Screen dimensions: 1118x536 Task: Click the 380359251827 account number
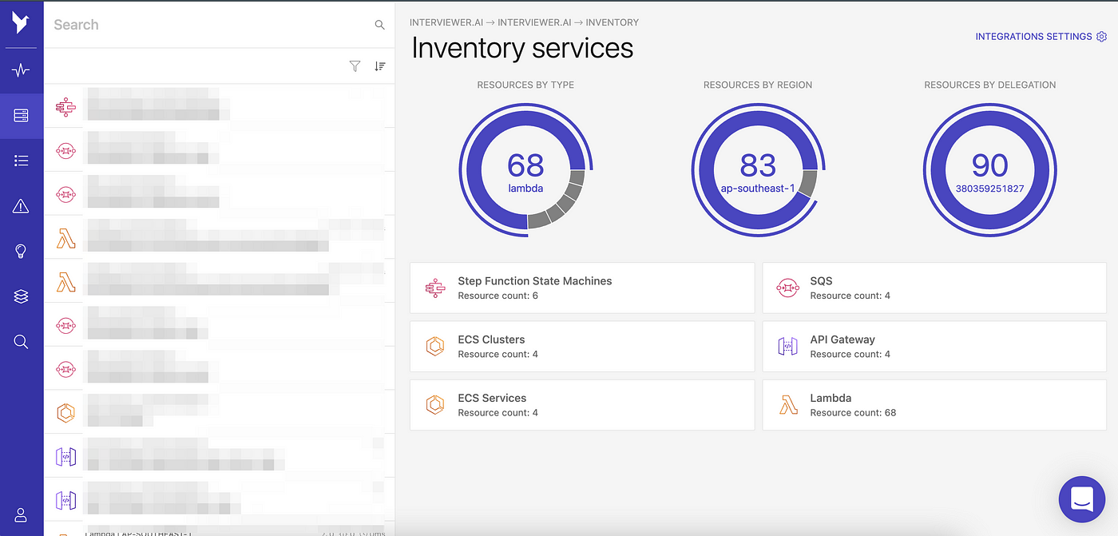[x=989, y=189]
